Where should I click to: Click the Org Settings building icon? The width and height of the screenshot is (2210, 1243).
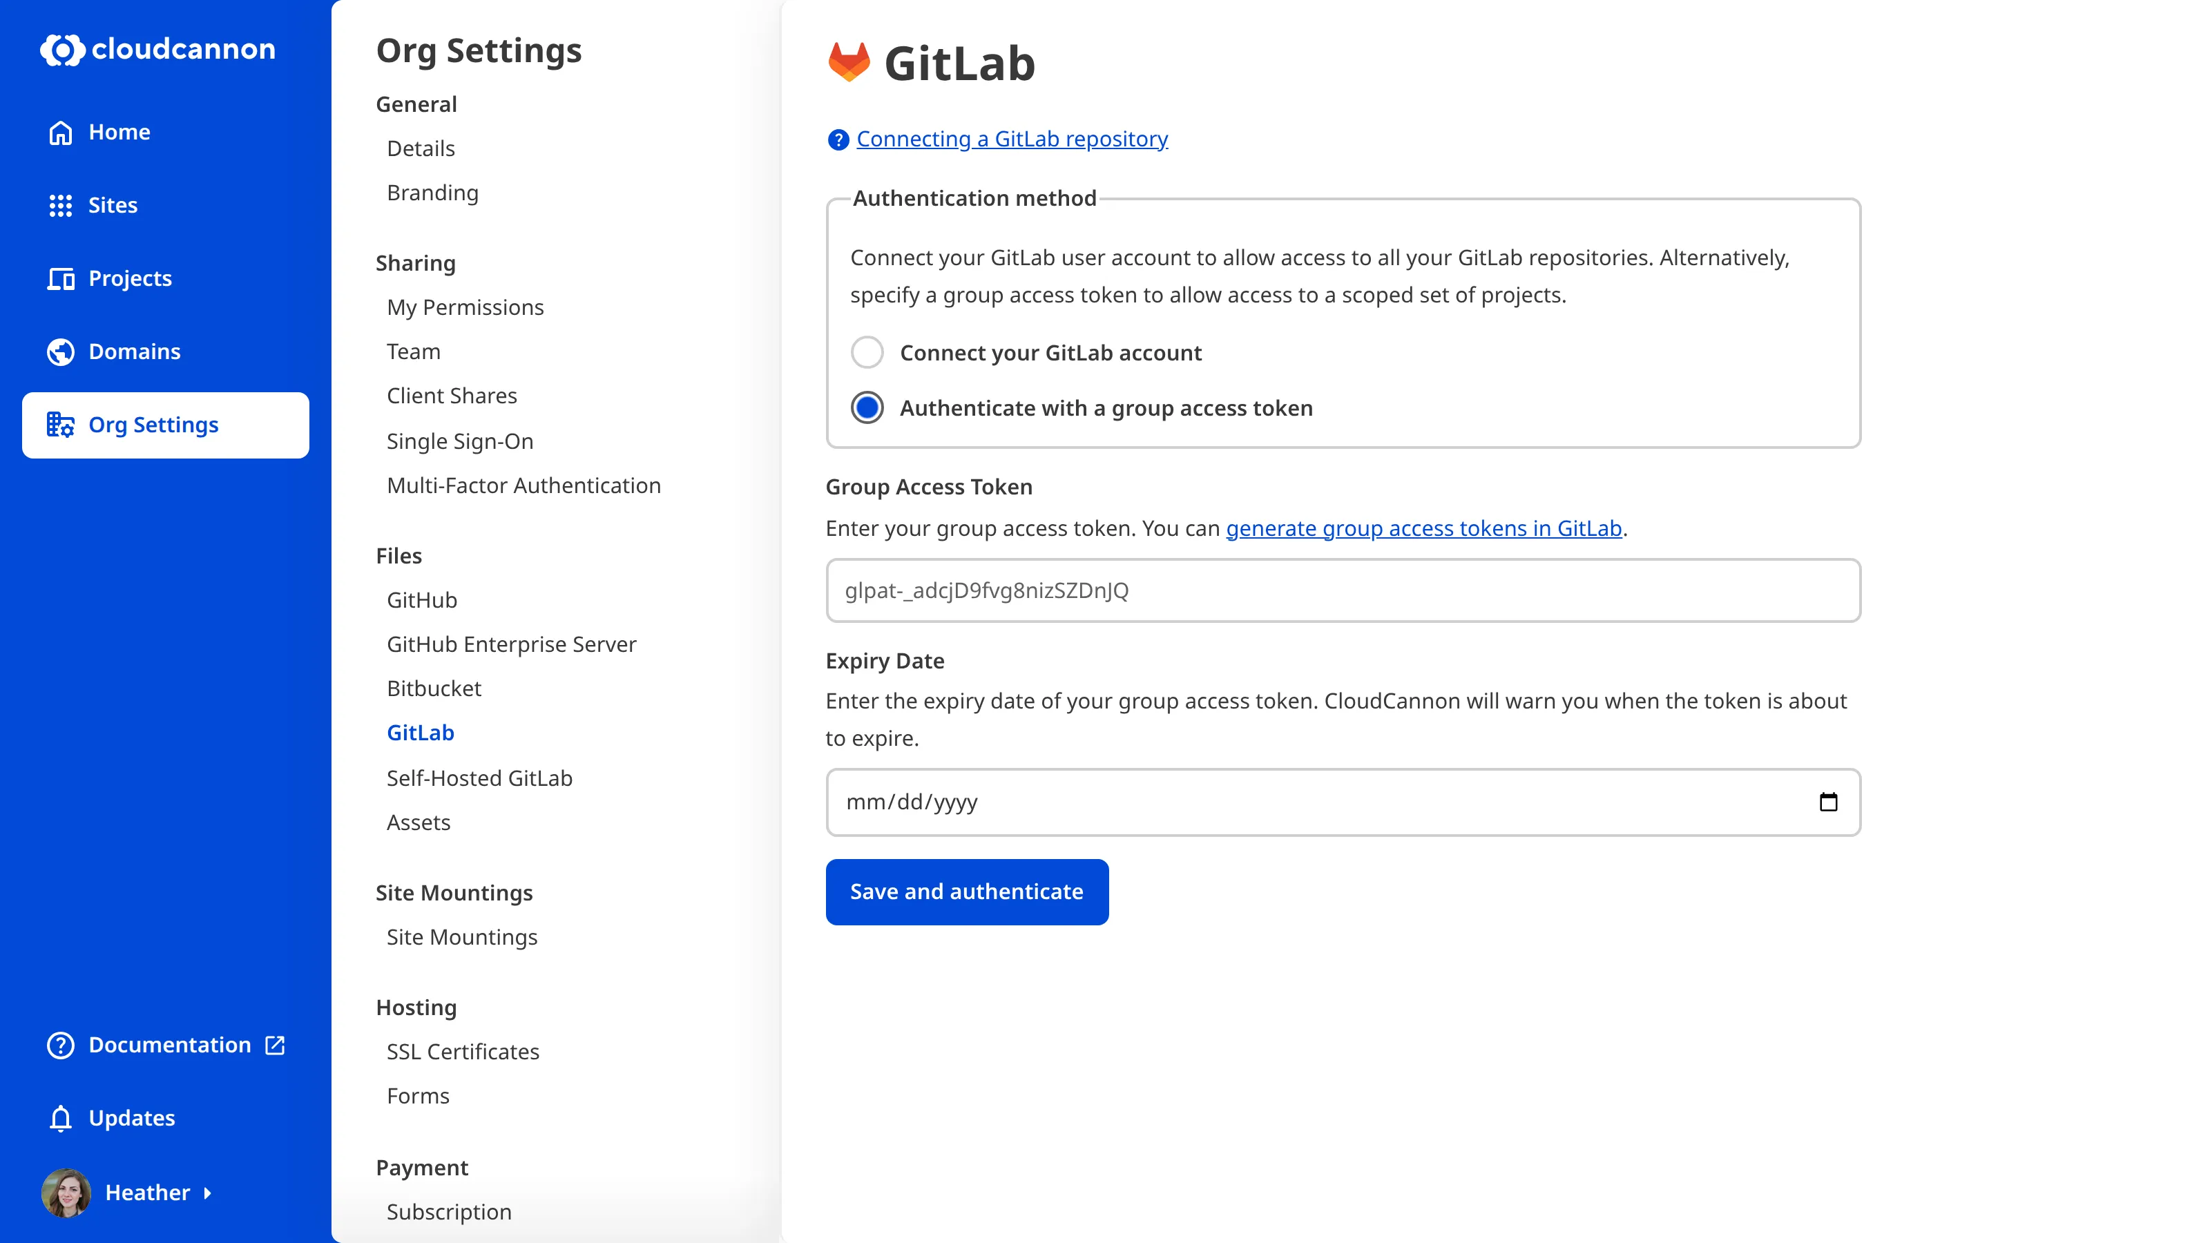click(60, 425)
